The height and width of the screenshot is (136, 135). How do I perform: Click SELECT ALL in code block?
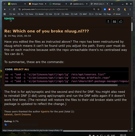click(22, 69)
